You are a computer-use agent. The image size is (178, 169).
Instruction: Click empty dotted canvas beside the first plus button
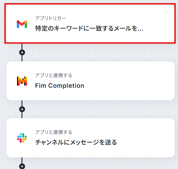pos(91,52)
